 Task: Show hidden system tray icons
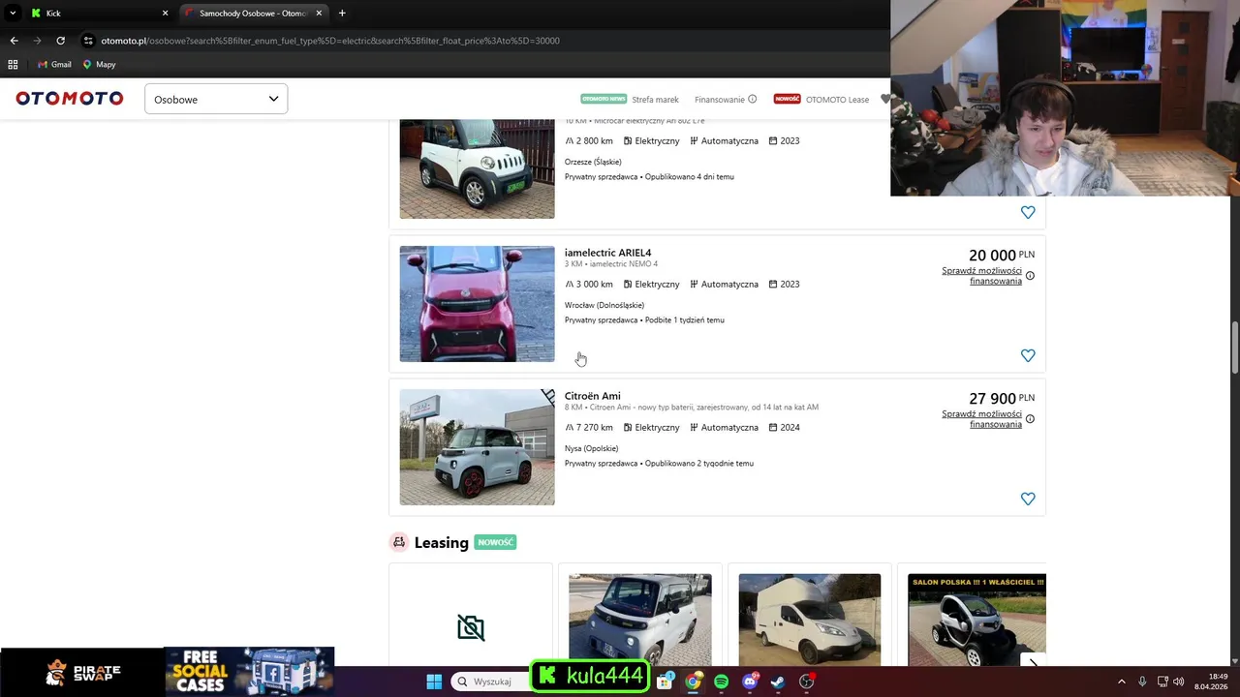point(1122,682)
